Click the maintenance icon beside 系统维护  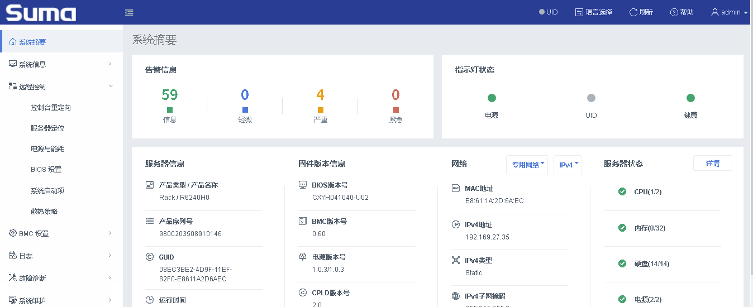[x=13, y=300]
